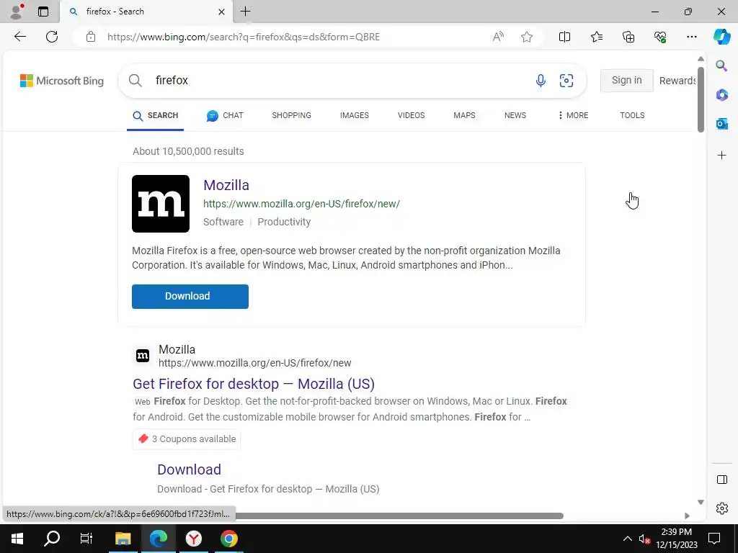738x553 pixels.
Task: Click the Sign in button
Action: click(626, 81)
